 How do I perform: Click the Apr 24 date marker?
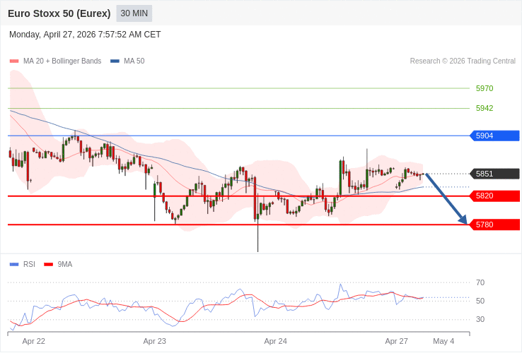point(276,341)
